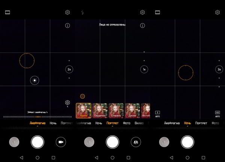Tap the aperture icon above the slider
Screen dimensions: 225x162
pyautogui.click(x=67, y=103)
